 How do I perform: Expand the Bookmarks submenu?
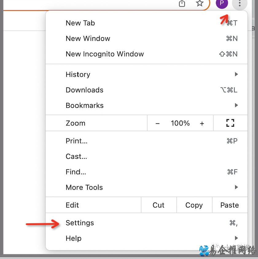[84, 105]
